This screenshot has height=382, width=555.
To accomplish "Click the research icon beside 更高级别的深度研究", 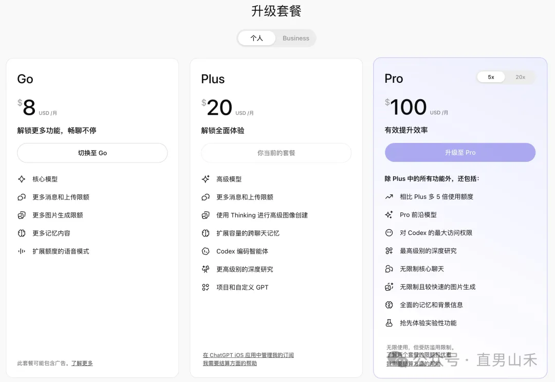I will 206,269.
